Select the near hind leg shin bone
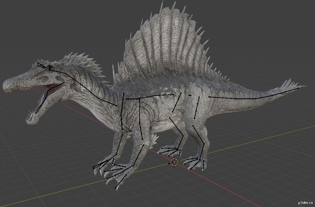Image resolution: width=315 pixels, height=207 pixels. (x=199, y=135)
